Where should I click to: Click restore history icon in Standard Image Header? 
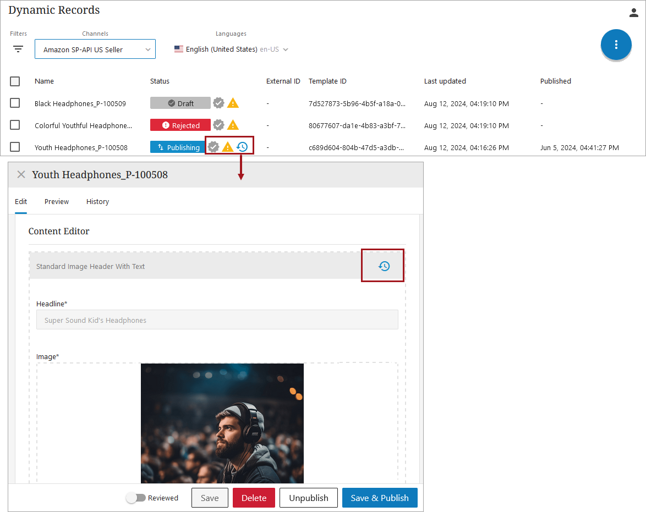click(x=384, y=266)
